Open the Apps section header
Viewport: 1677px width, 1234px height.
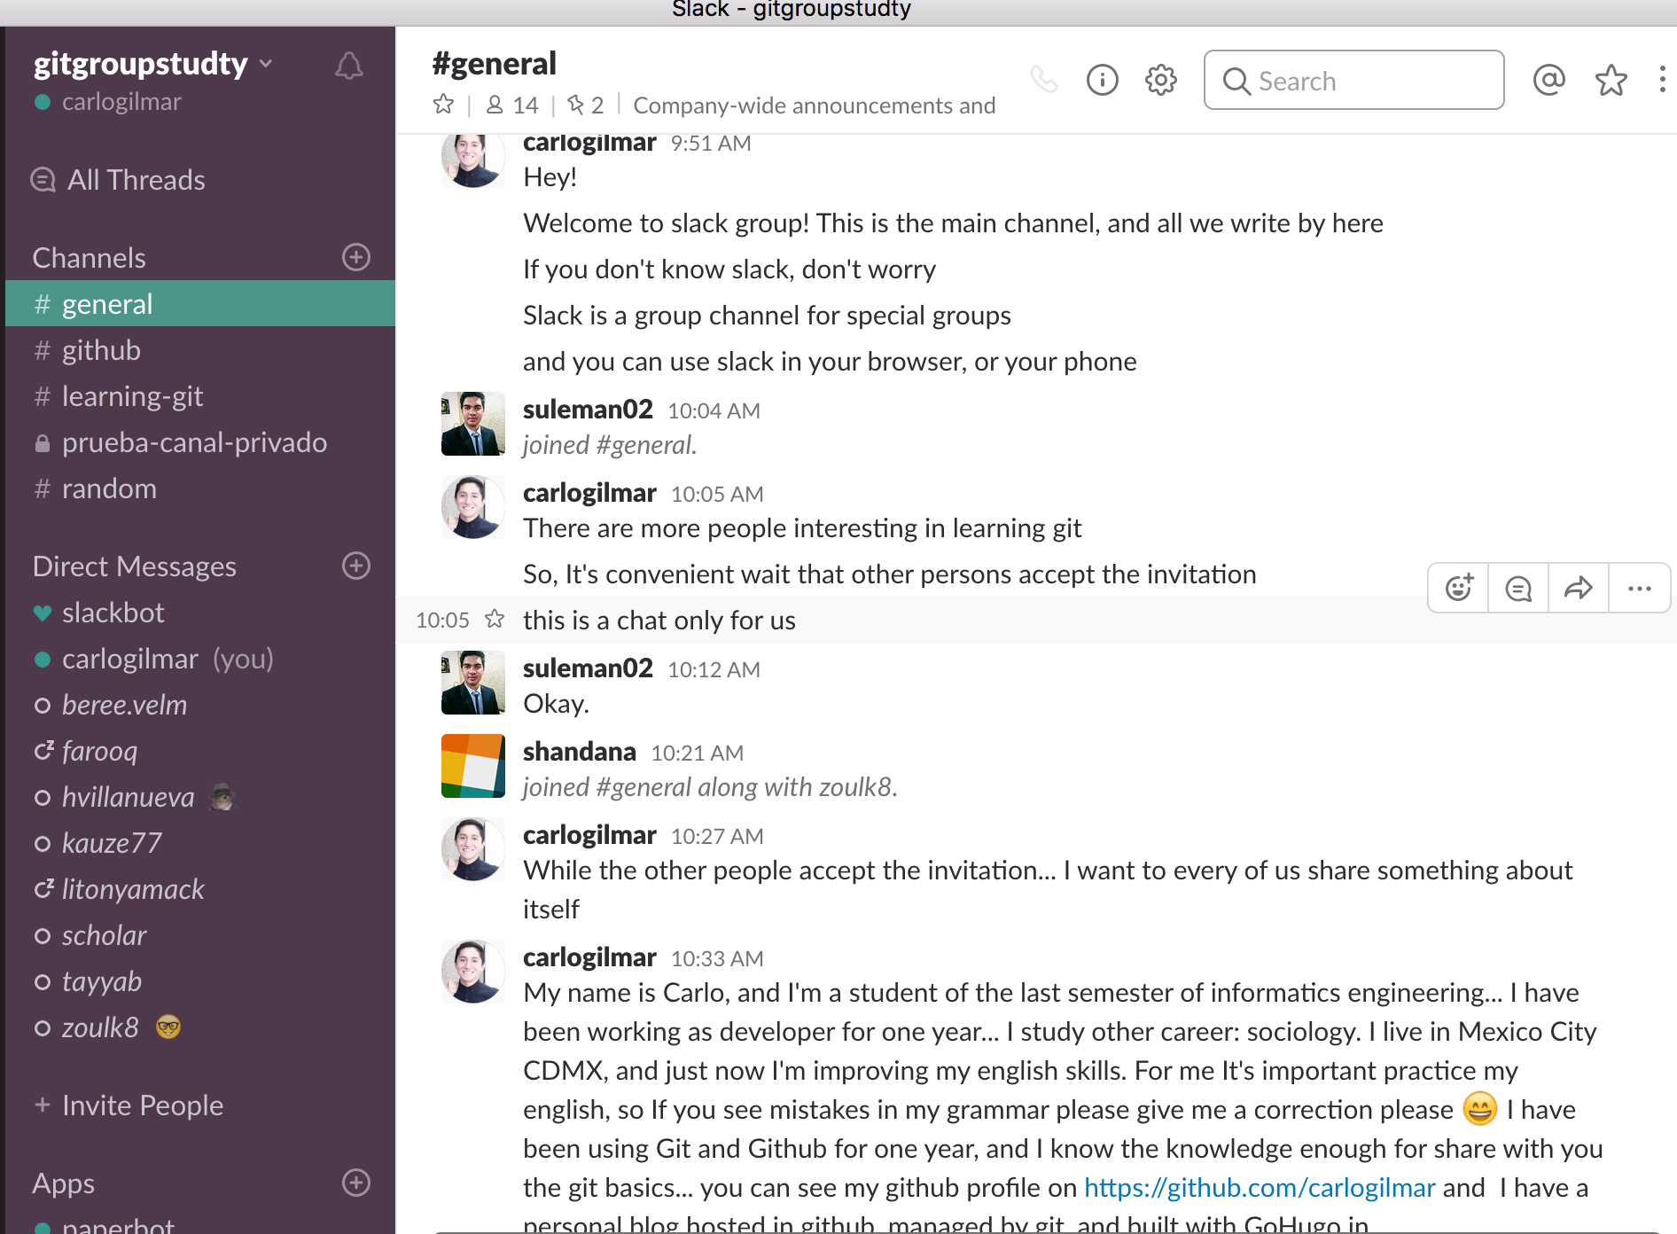[64, 1183]
